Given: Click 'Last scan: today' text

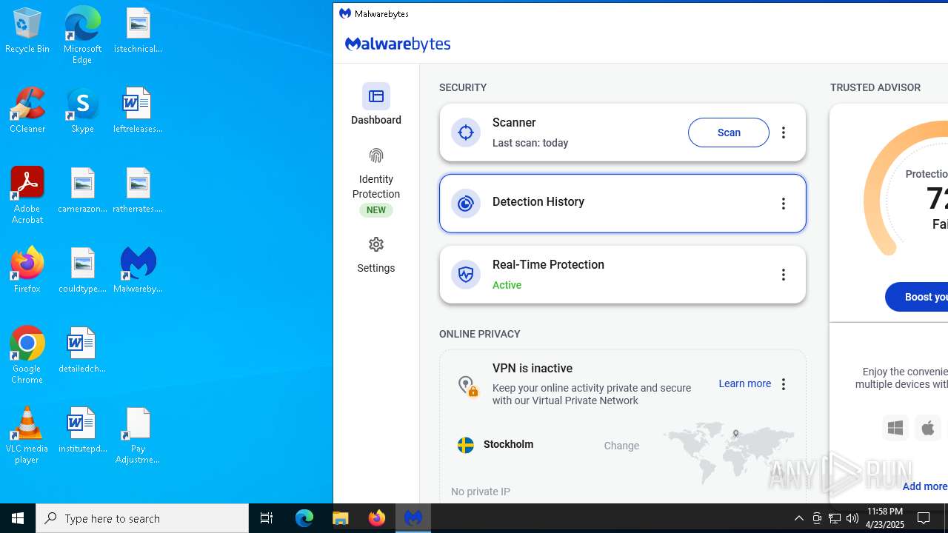Looking at the screenshot, I should pyautogui.click(x=530, y=143).
